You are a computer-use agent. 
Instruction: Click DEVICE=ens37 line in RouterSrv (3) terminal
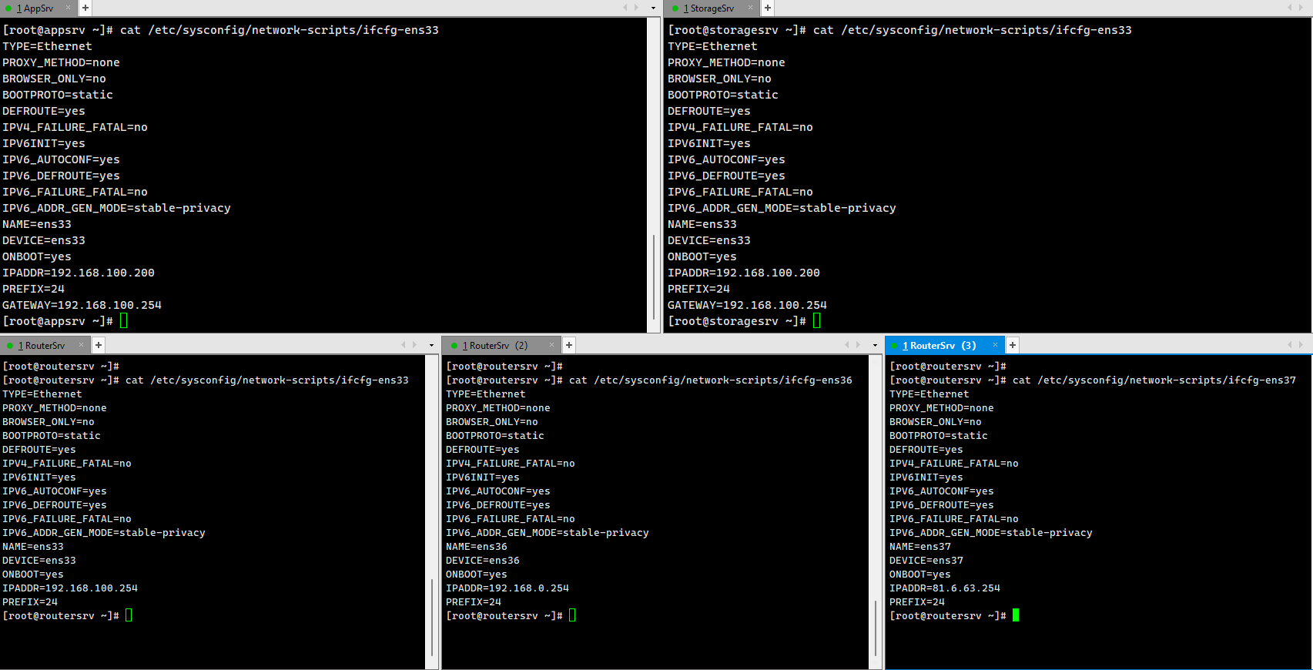coord(926,561)
